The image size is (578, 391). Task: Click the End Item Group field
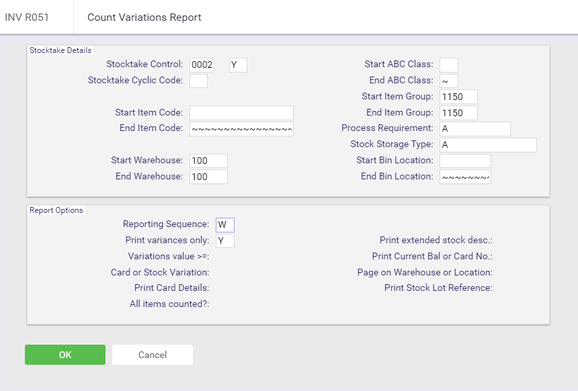coord(458,113)
